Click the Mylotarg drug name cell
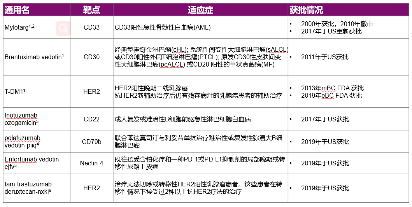 37,27
